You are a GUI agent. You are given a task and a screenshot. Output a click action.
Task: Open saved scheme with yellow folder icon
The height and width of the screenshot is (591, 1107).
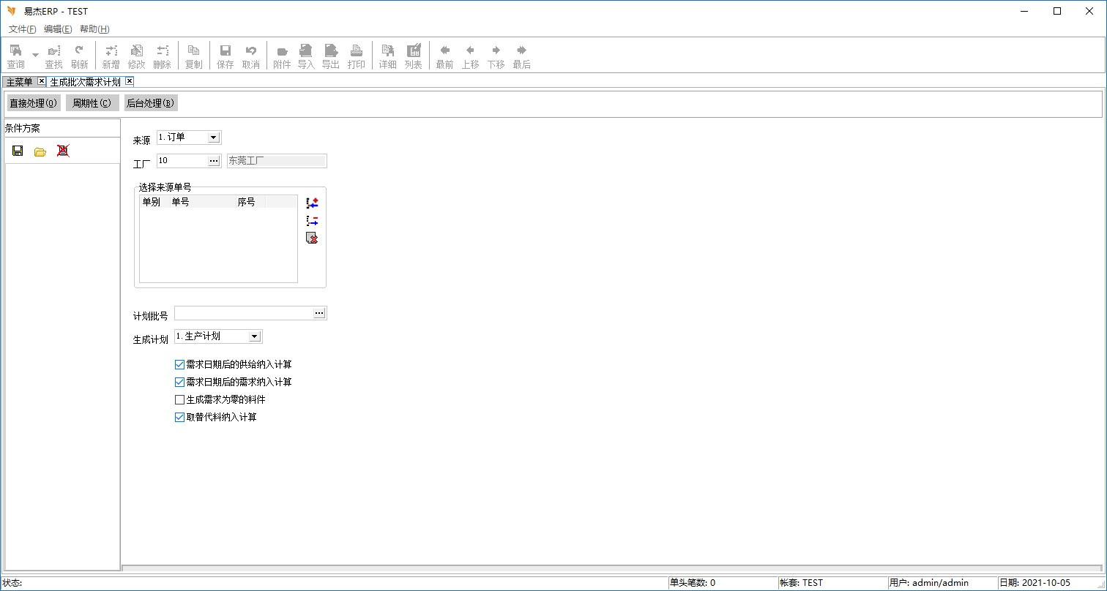pyautogui.click(x=40, y=151)
